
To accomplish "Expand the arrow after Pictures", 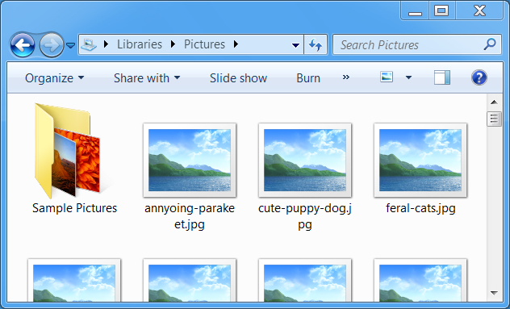I will pyautogui.click(x=236, y=44).
